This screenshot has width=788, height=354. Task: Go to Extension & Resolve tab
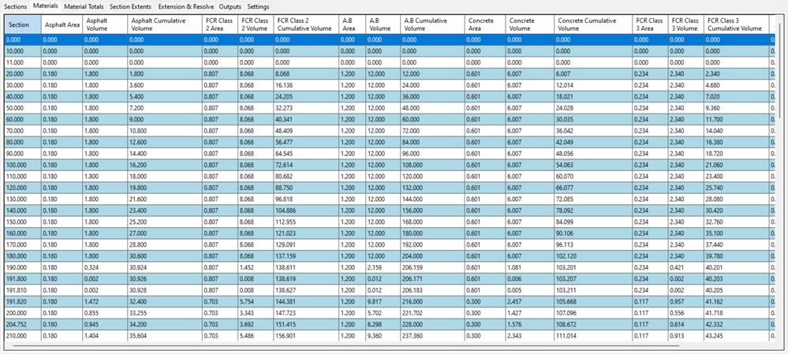[x=186, y=7]
